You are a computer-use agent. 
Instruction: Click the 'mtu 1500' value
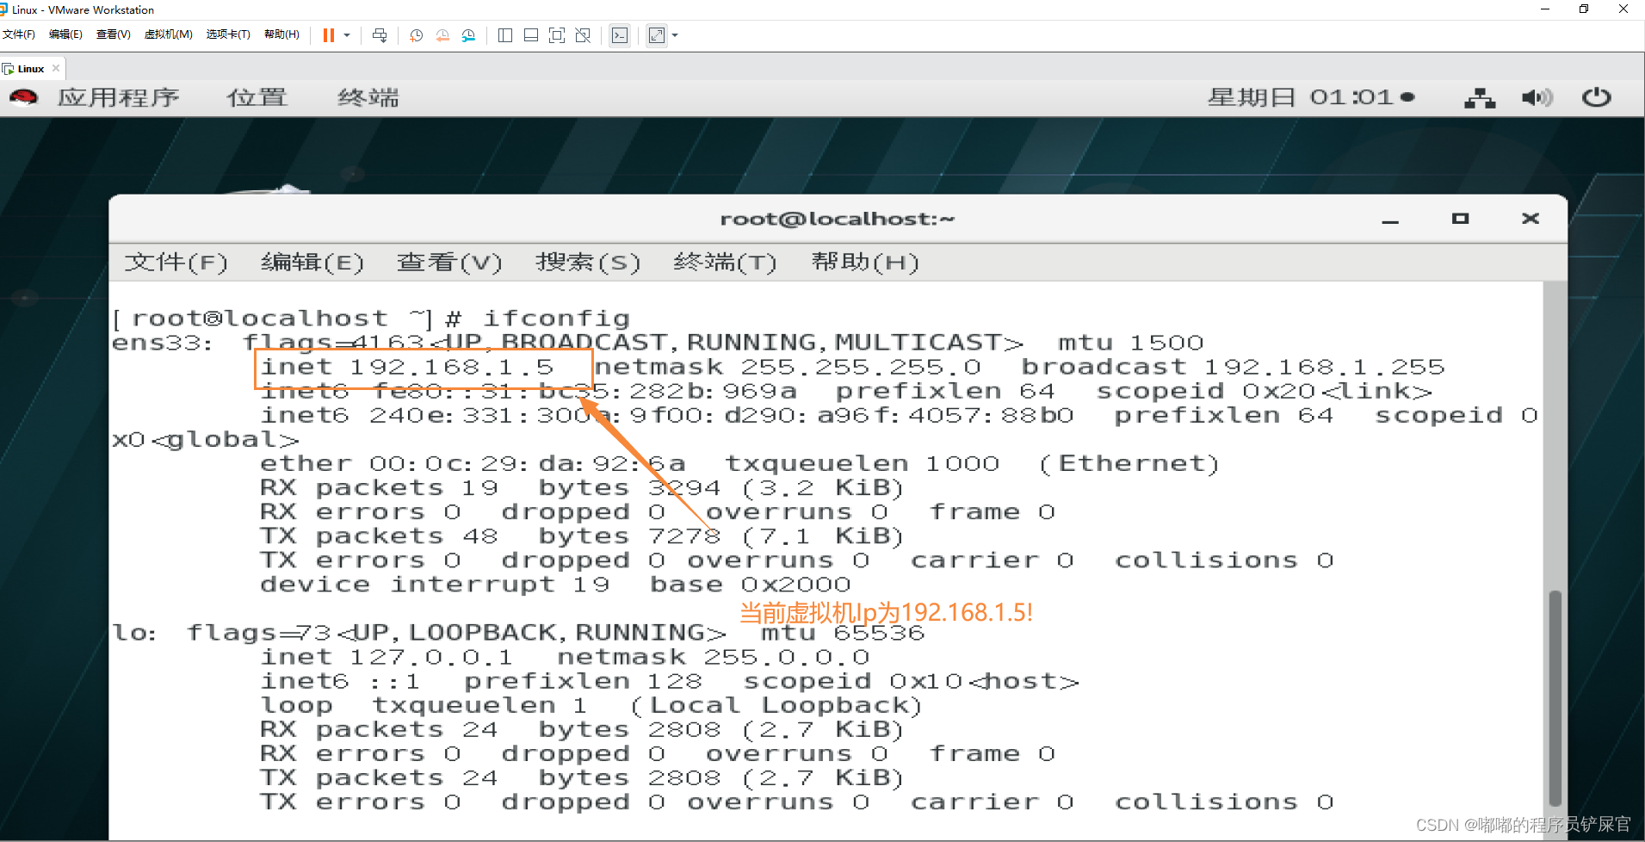[1131, 343]
